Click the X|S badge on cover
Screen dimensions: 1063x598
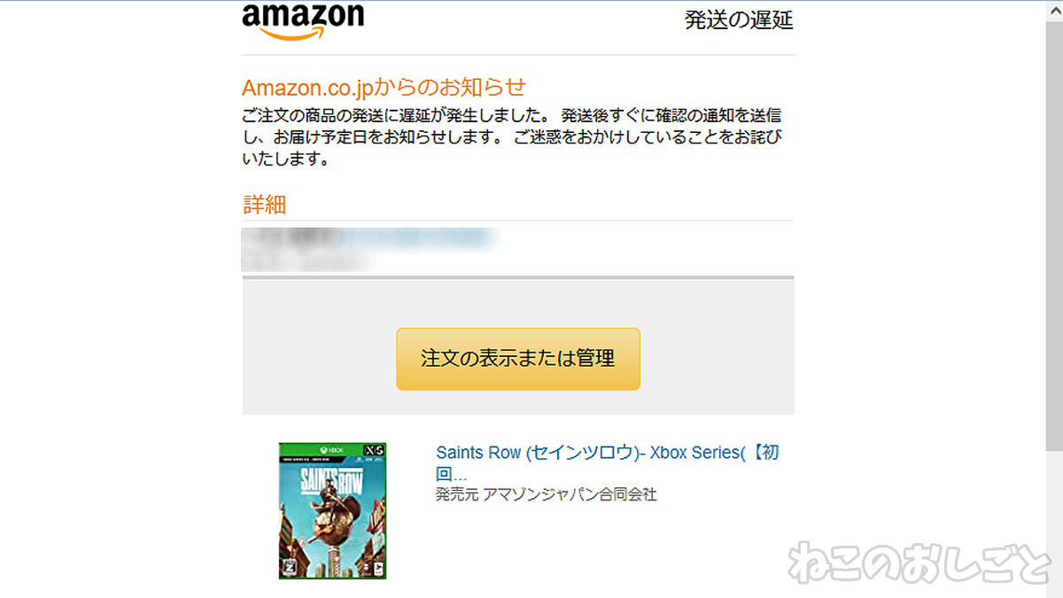374,450
